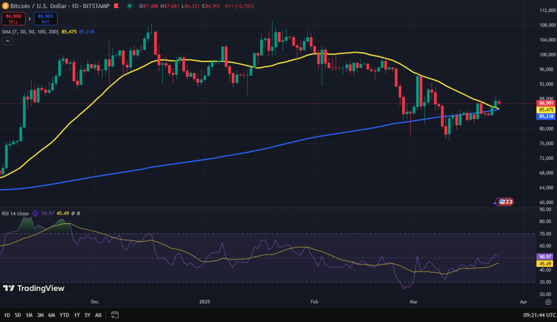Select the 1D time range
Screen dimensions: 557x322
7,315
